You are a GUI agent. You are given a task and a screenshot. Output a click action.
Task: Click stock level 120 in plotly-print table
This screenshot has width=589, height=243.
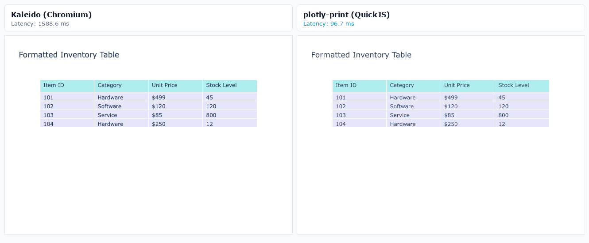click(x=522, y=106)
